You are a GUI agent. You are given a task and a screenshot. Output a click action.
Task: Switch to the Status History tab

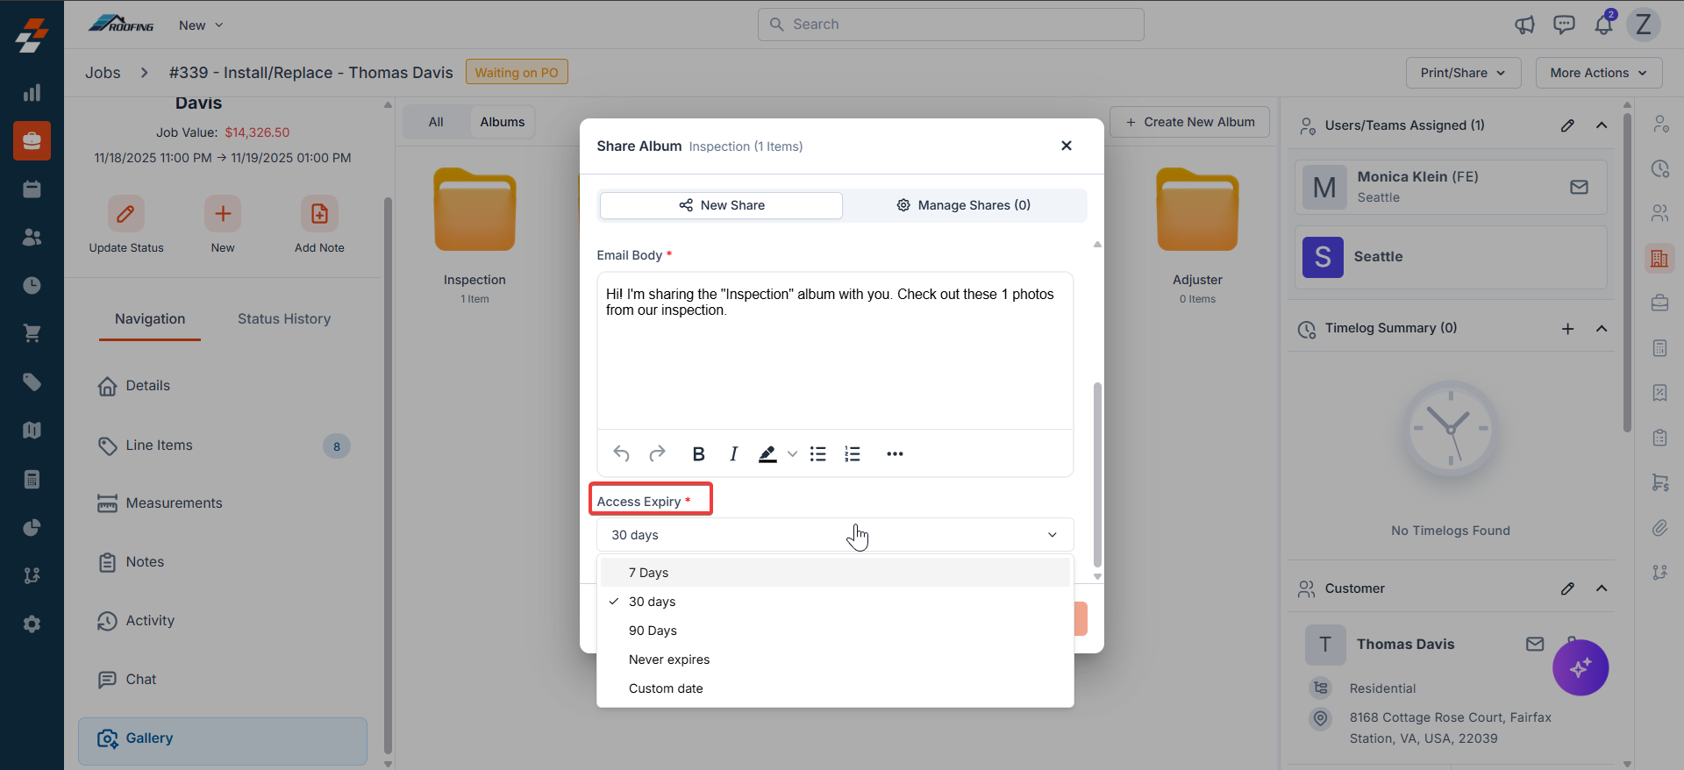tap(284, 319)
